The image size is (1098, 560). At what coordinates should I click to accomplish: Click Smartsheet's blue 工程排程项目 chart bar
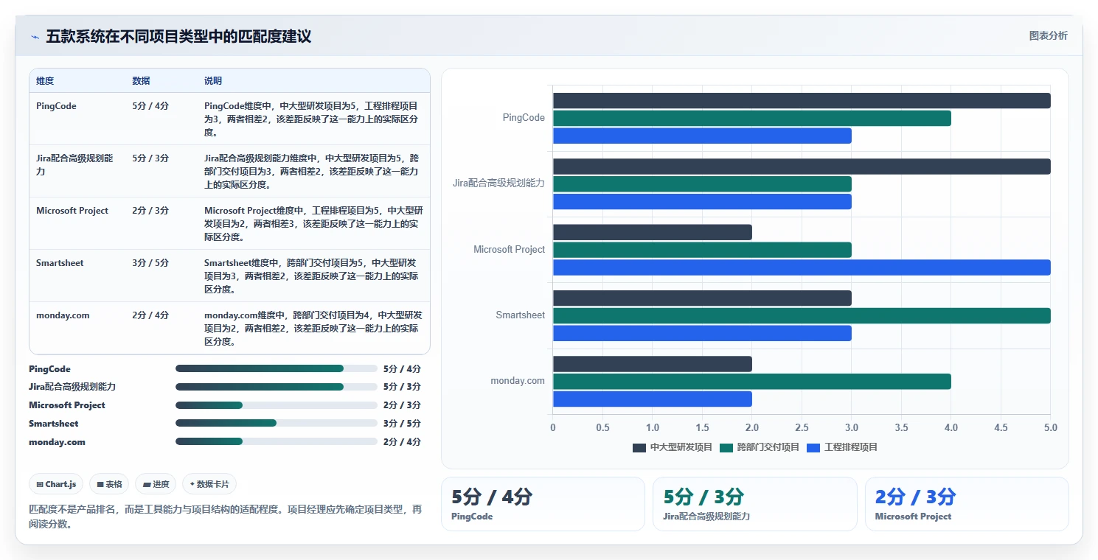click(702, 333)
